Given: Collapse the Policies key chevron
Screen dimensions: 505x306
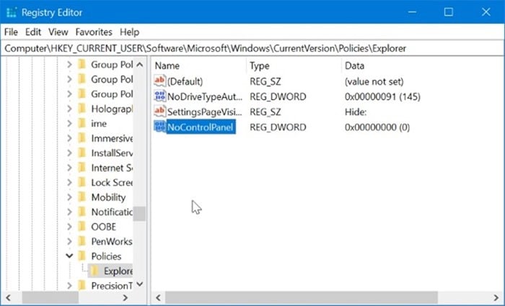Looking at the screenshot, I should [69, 256].
